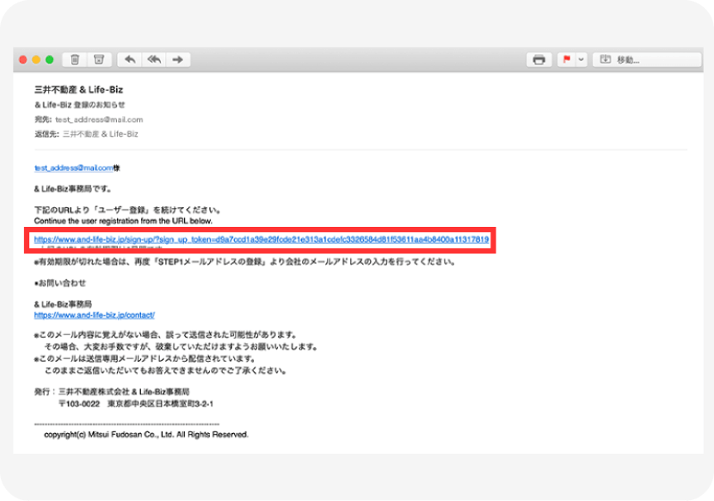Print the email with the printer icon
The width and height of the screenshot is (714, 501).
pyautogui.click(x=539, y=59)
